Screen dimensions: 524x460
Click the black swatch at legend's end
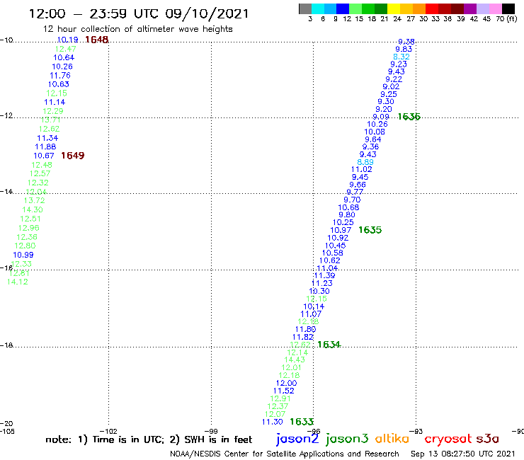coord(508,8)
